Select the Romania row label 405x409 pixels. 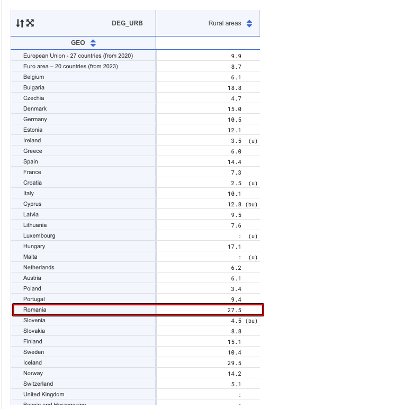point(35,310)
